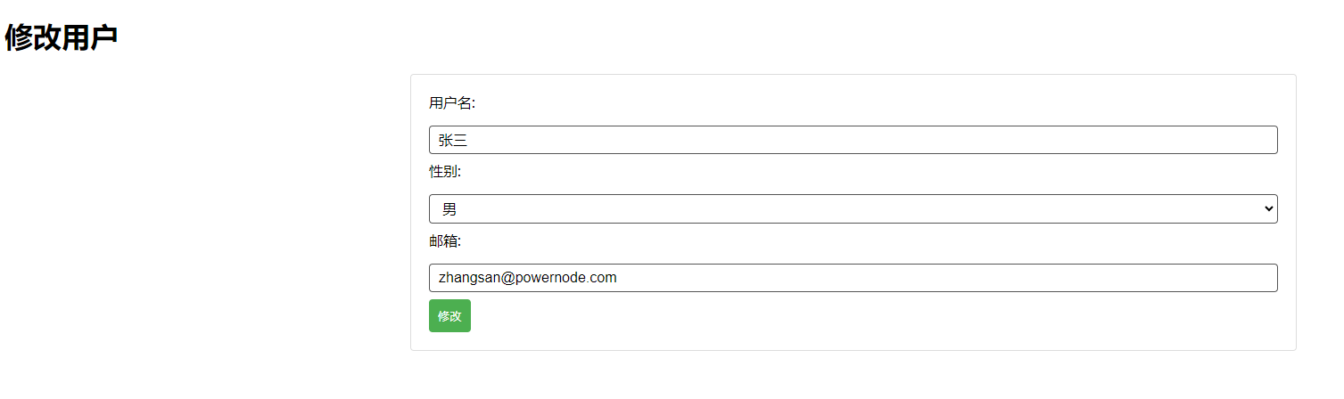The image size is (1344, 399).
Task: Click the 邮箱 label text
Action: coord(445,240)
